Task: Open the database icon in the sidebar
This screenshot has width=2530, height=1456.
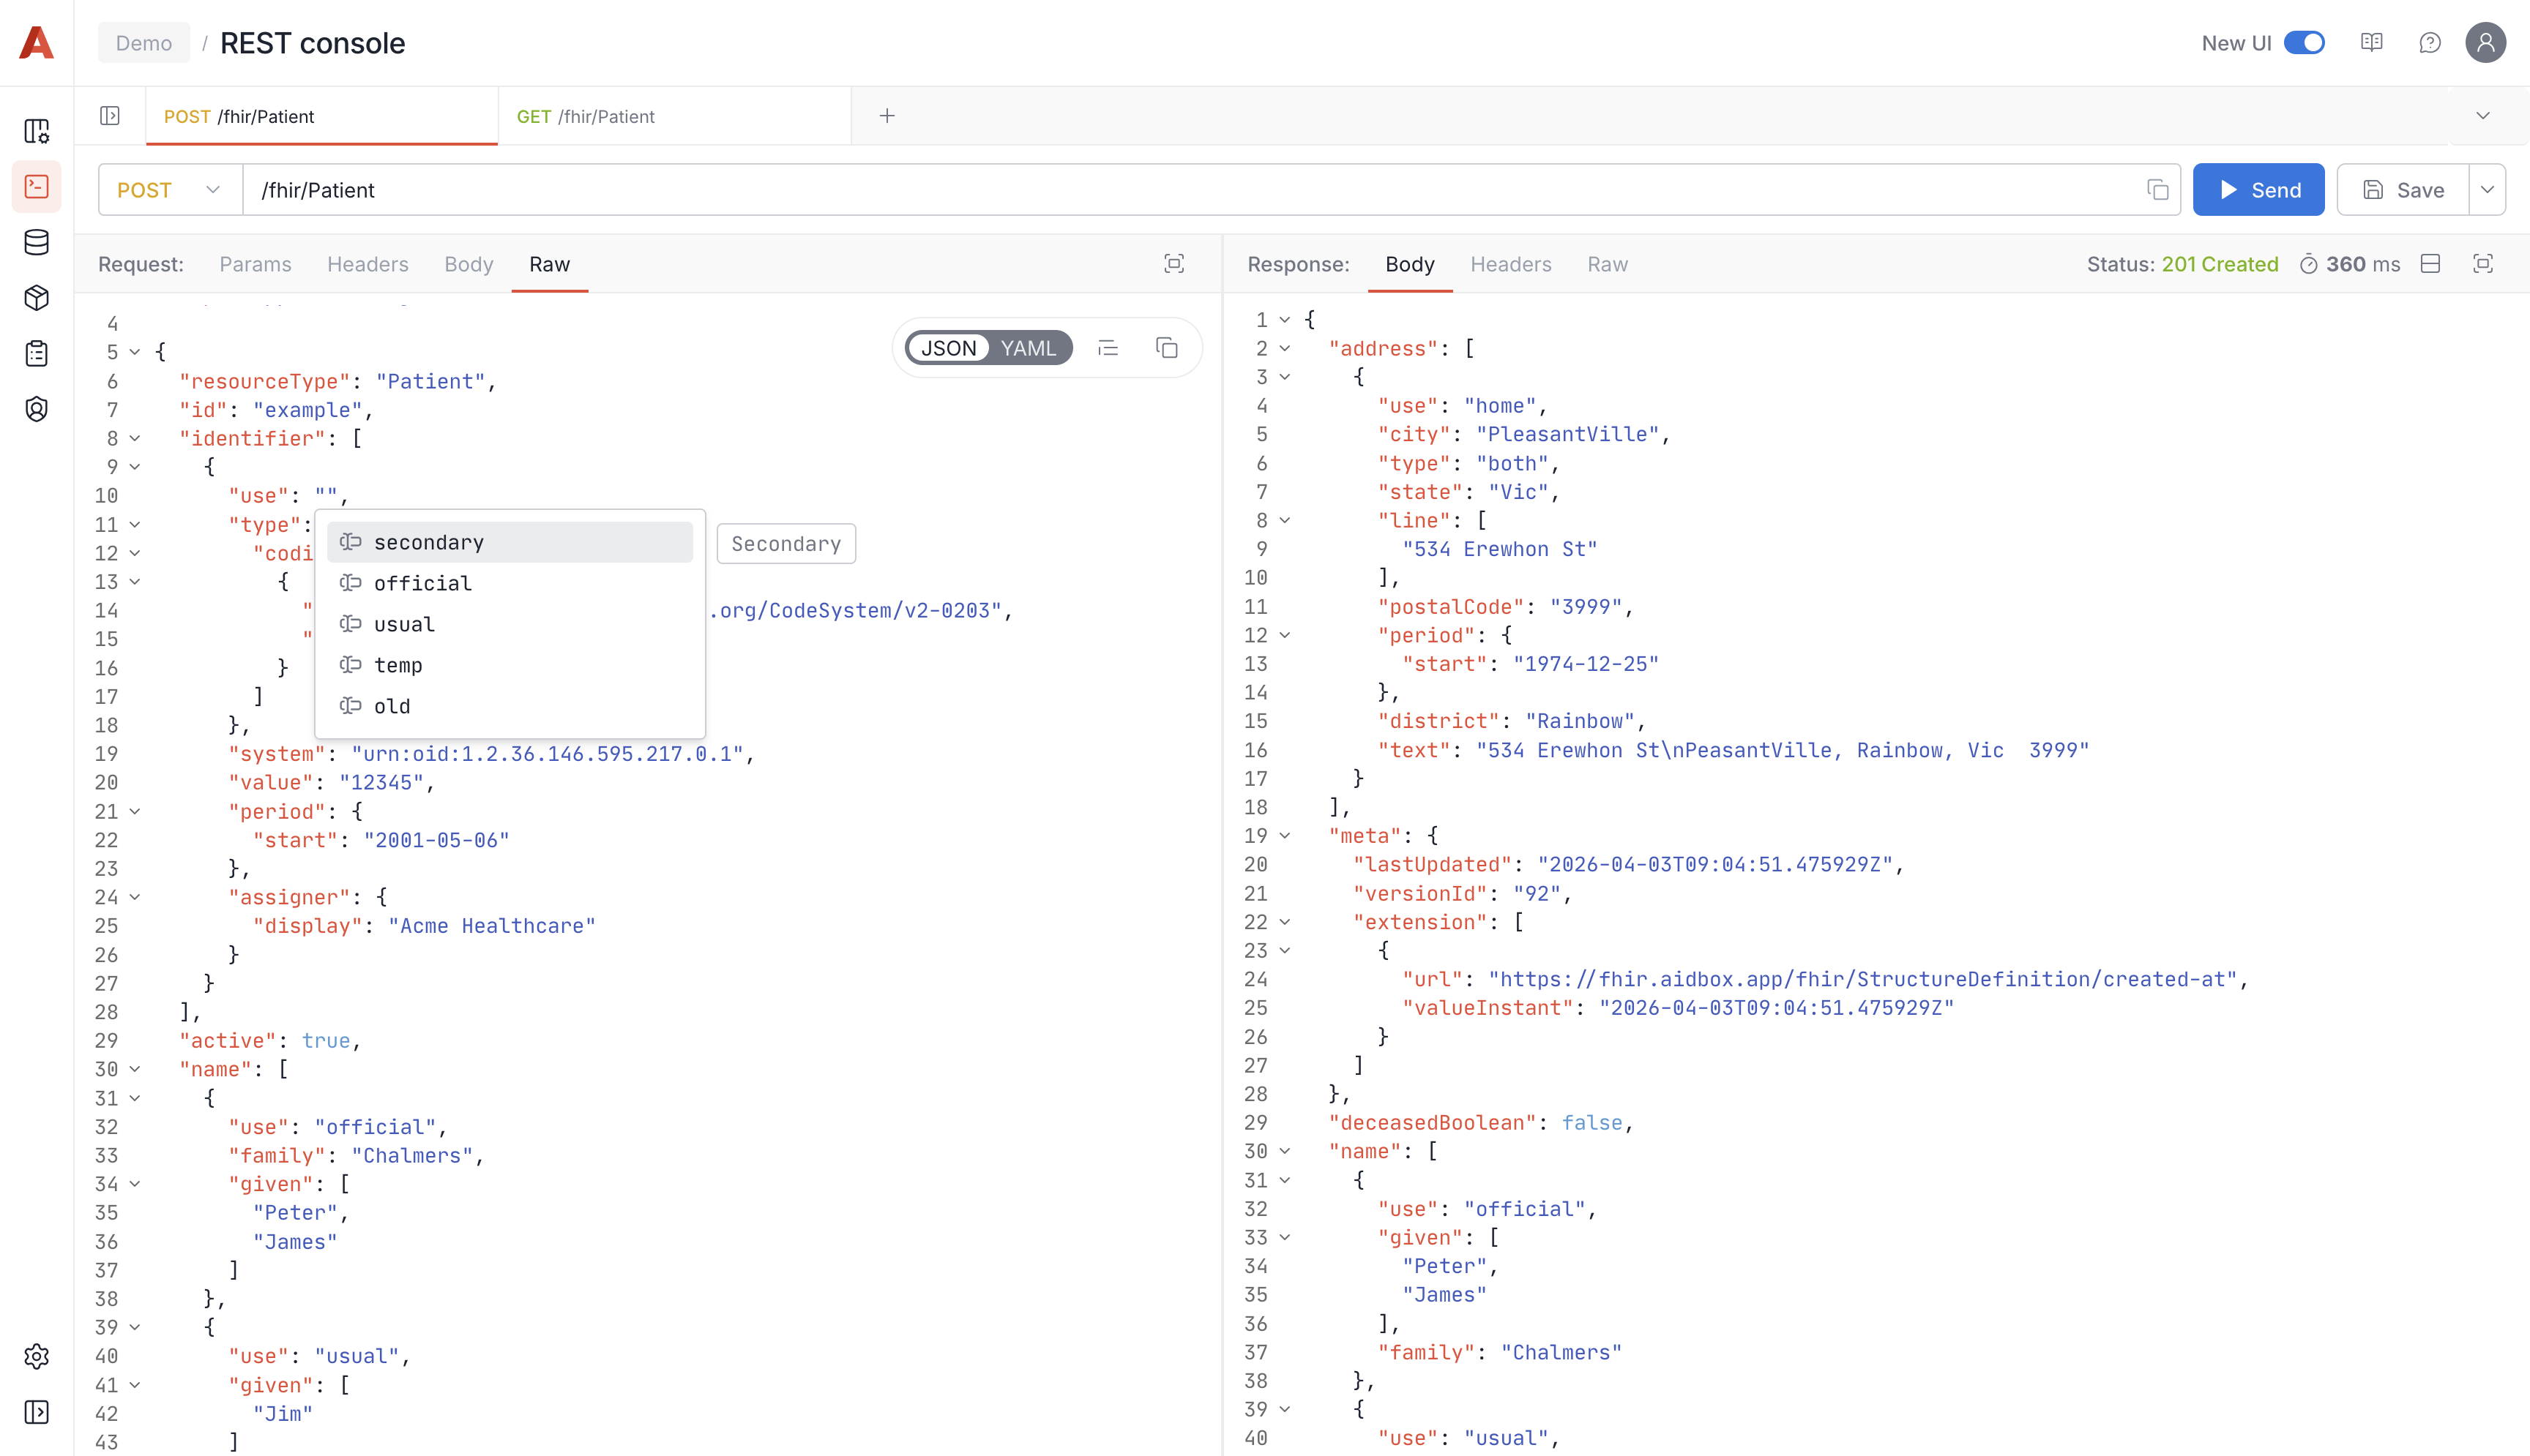Action: 36,242
